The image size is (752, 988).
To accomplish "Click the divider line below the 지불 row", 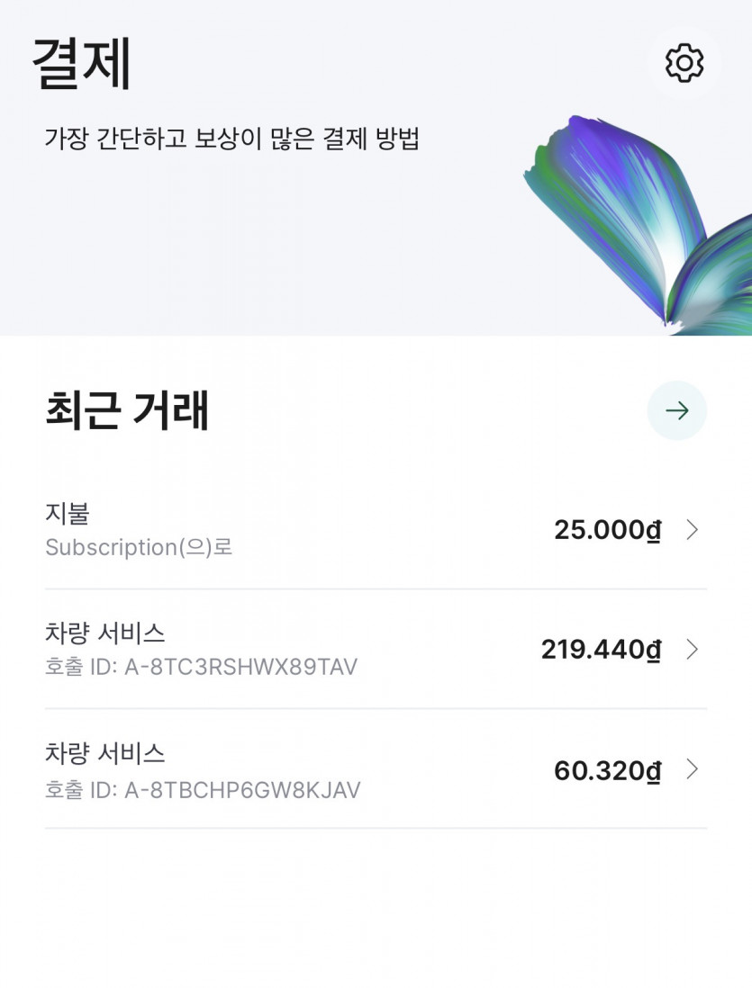I will [376, 589].
